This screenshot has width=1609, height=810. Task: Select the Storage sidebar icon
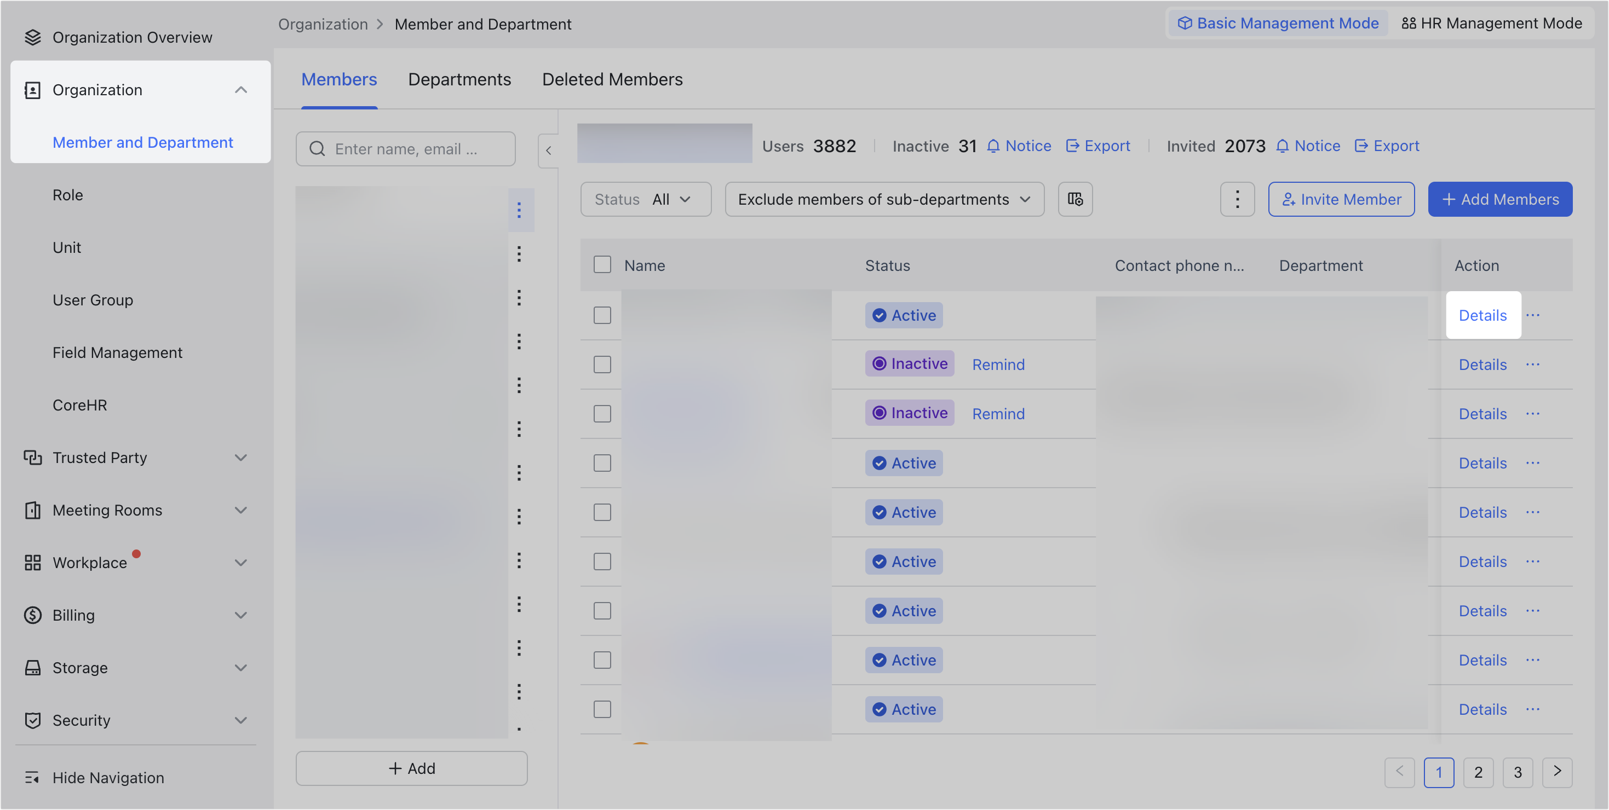coord(32,667)
